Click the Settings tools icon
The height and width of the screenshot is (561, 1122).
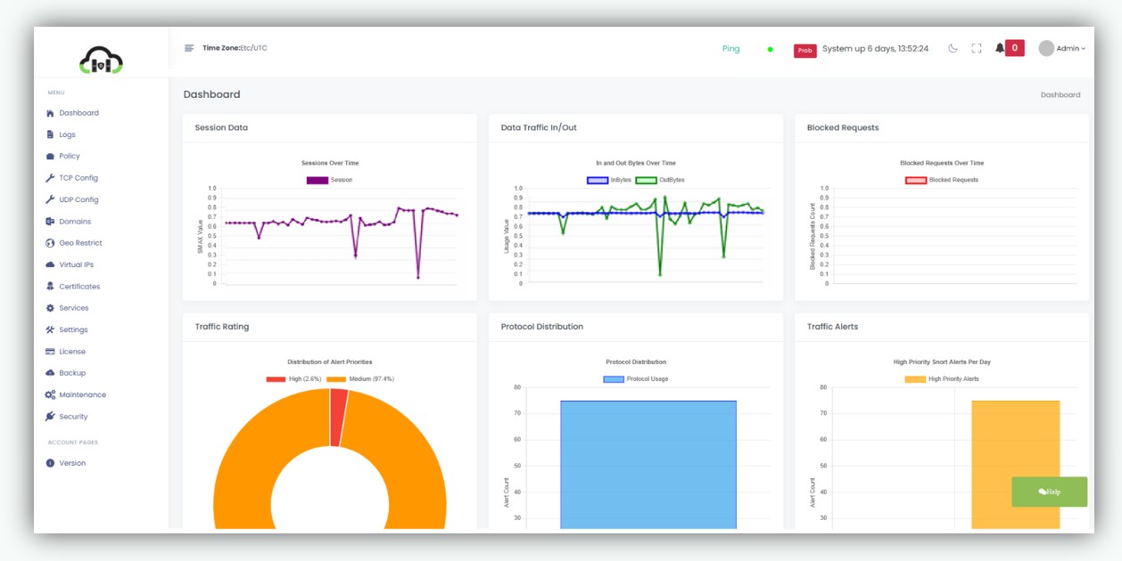click(50, 329)
